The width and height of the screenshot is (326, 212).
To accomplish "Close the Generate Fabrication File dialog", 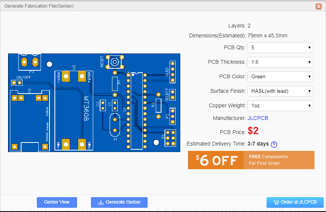I will (x=318, y=6).
